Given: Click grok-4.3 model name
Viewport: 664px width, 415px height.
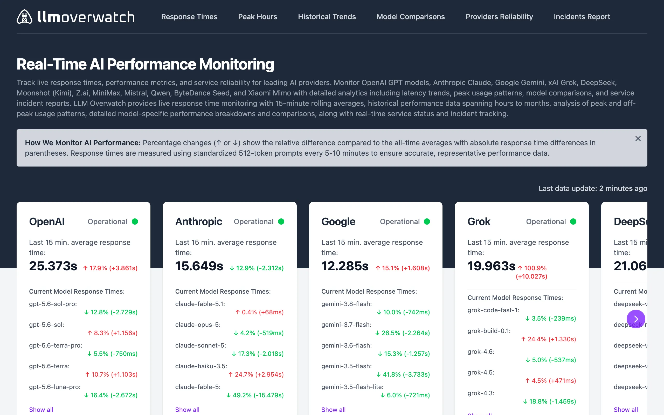Looking at the screenshot, I should (481, 393).
